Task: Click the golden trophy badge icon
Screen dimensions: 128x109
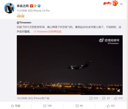Action: tap(35, 6)
